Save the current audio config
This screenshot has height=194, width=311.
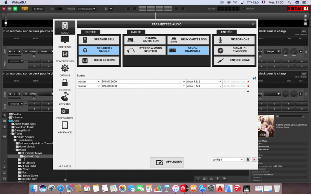pos(248,159)
